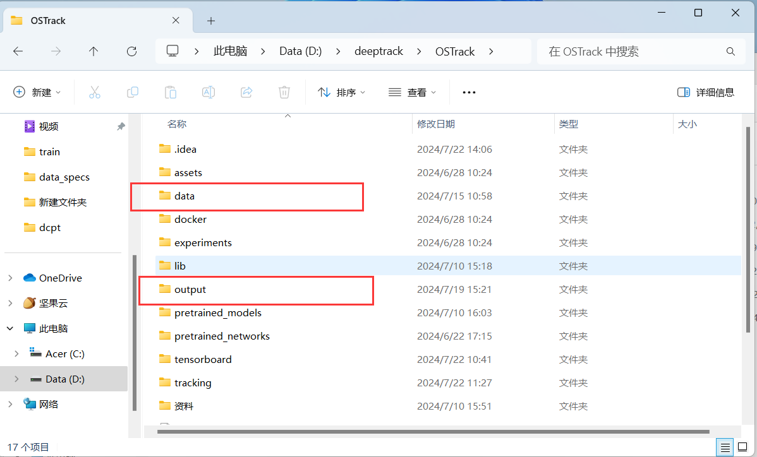Open the OSTrack tab's more options ellipsis

[x=469, y=92]
